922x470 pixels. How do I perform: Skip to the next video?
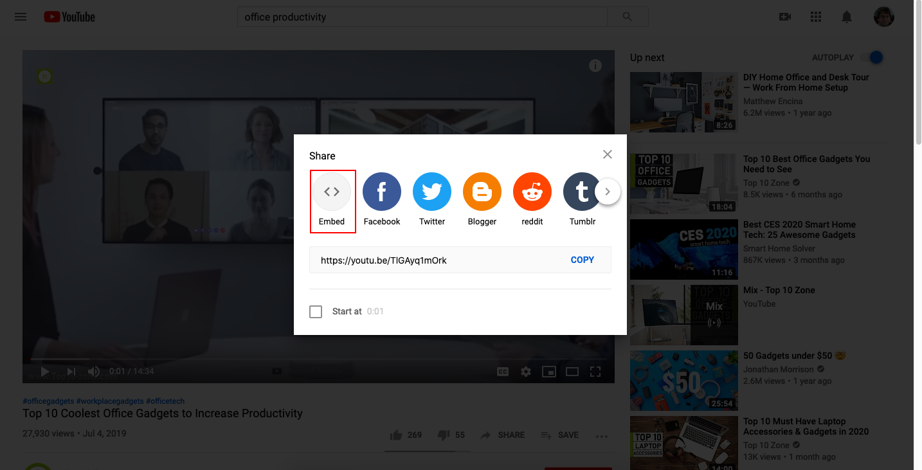click(71, 371)
